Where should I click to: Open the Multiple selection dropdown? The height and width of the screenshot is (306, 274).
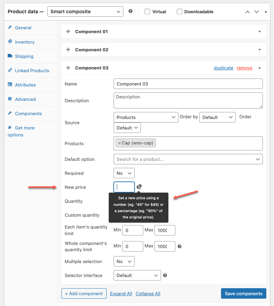(124, 261)
